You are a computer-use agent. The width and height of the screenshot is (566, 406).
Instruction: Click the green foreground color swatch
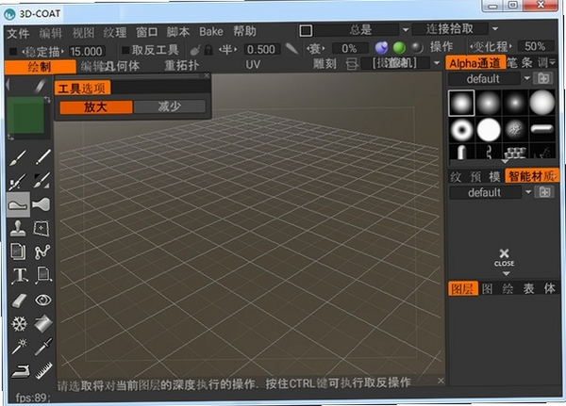point(25,115)
